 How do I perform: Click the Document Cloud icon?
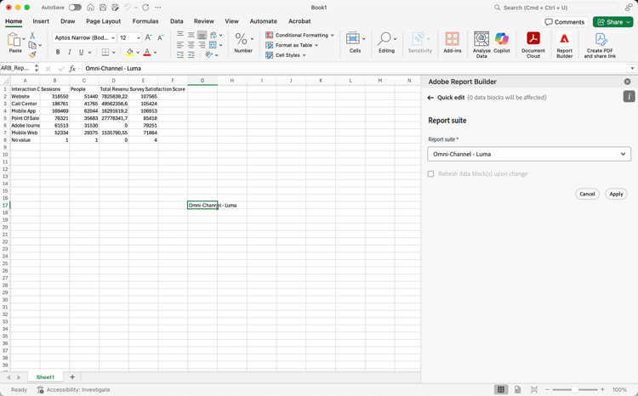pos(533,44)
